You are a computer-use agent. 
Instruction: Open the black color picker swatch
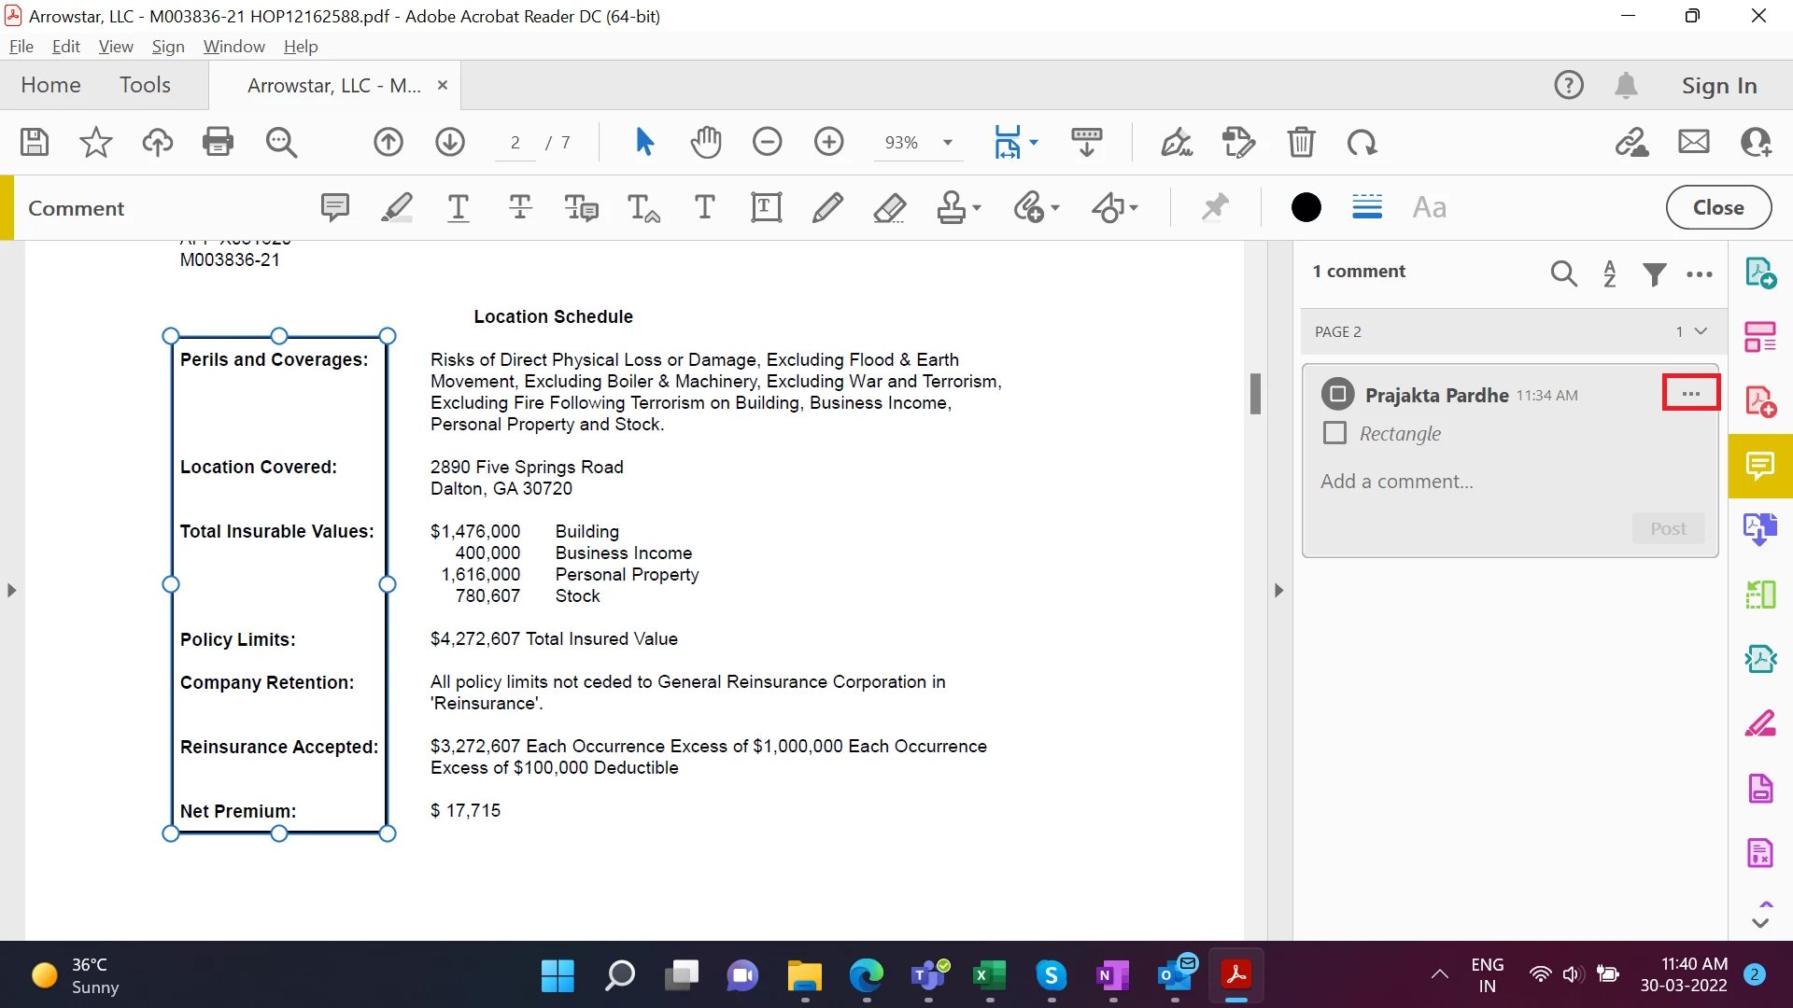click(x=1306, y=207)
